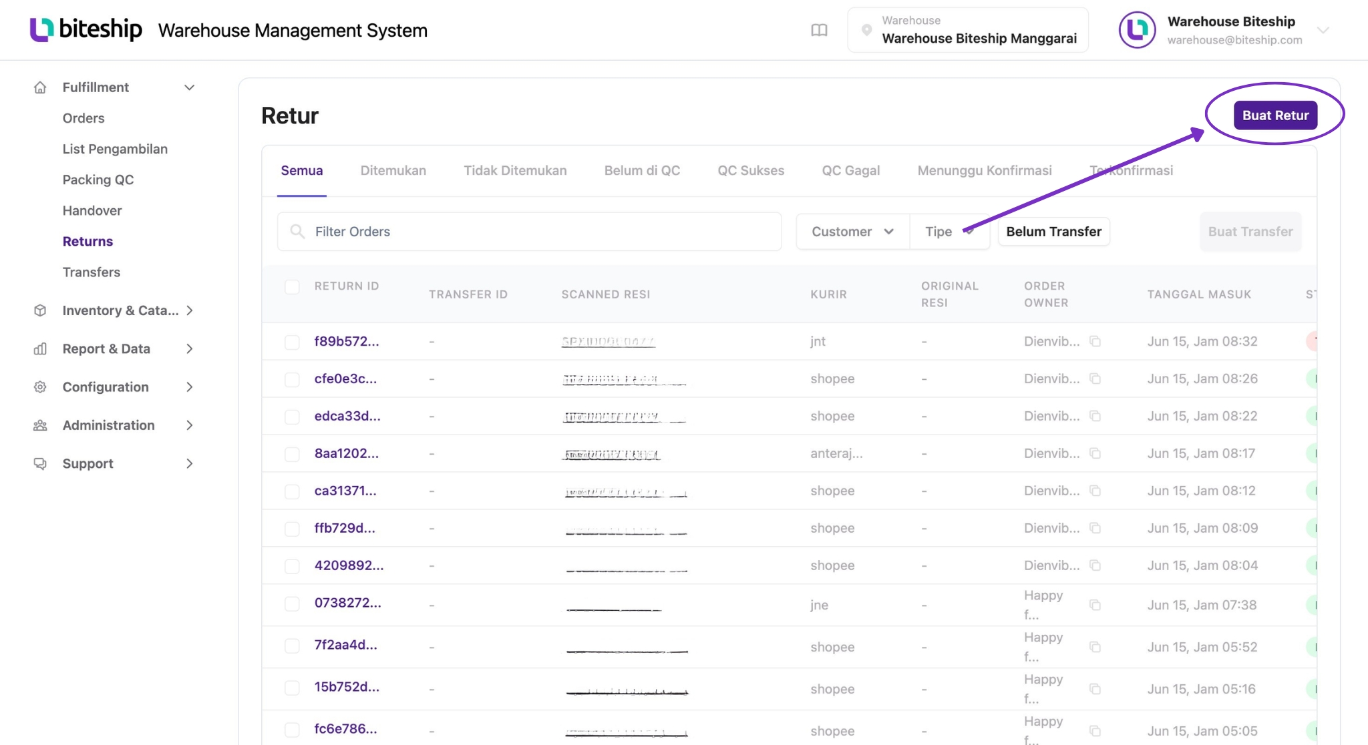This screenshot has width=1368, height=745.
Task: Open Packing QC in the sidebar
Action: (98, 180)
